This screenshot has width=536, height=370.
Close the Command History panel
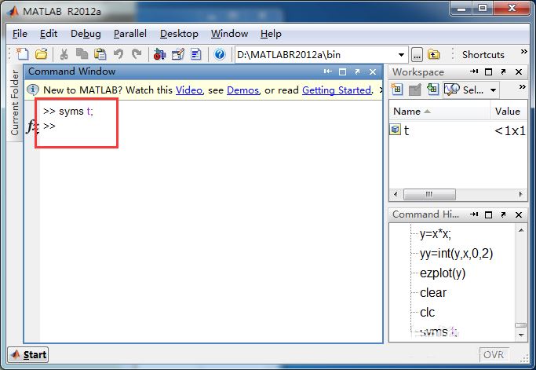[x=519, y=214]
